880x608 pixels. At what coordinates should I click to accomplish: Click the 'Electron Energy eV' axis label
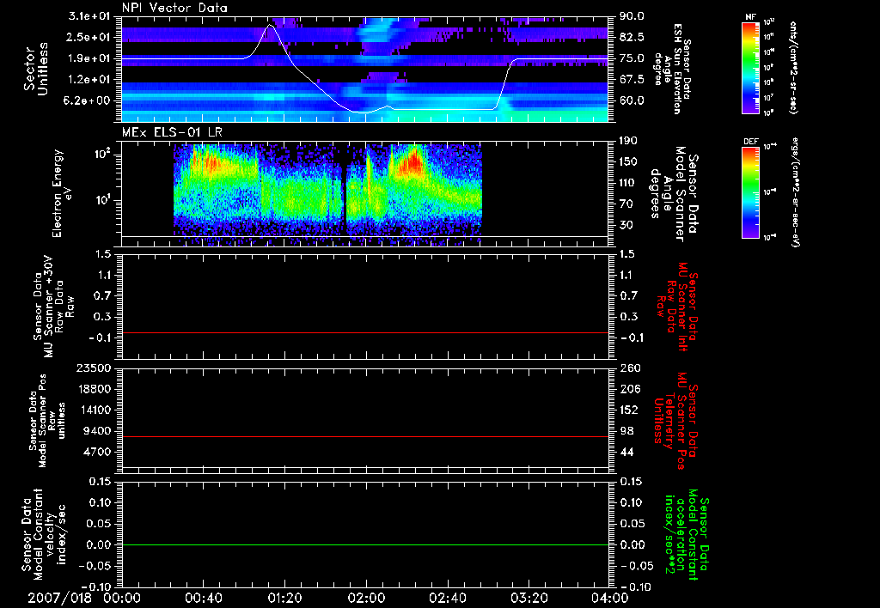tap(62, 193)
